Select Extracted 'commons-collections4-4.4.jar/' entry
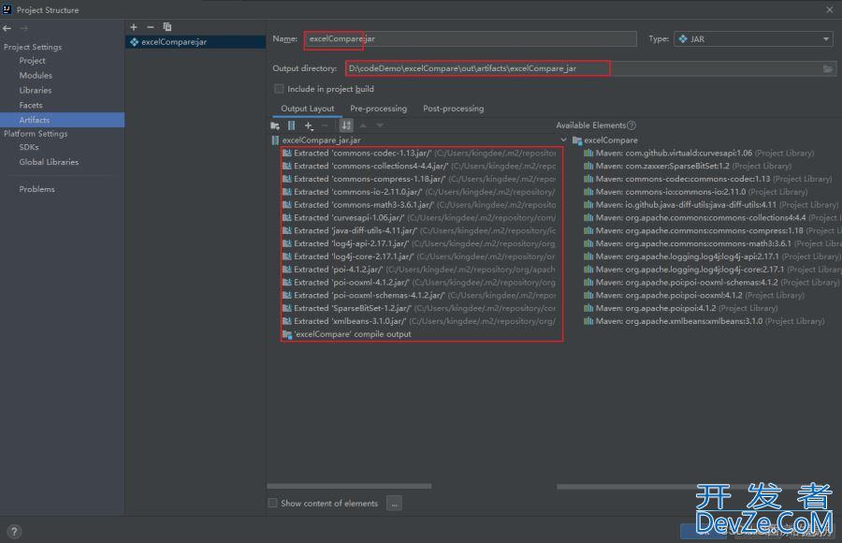 pos(419,166)
